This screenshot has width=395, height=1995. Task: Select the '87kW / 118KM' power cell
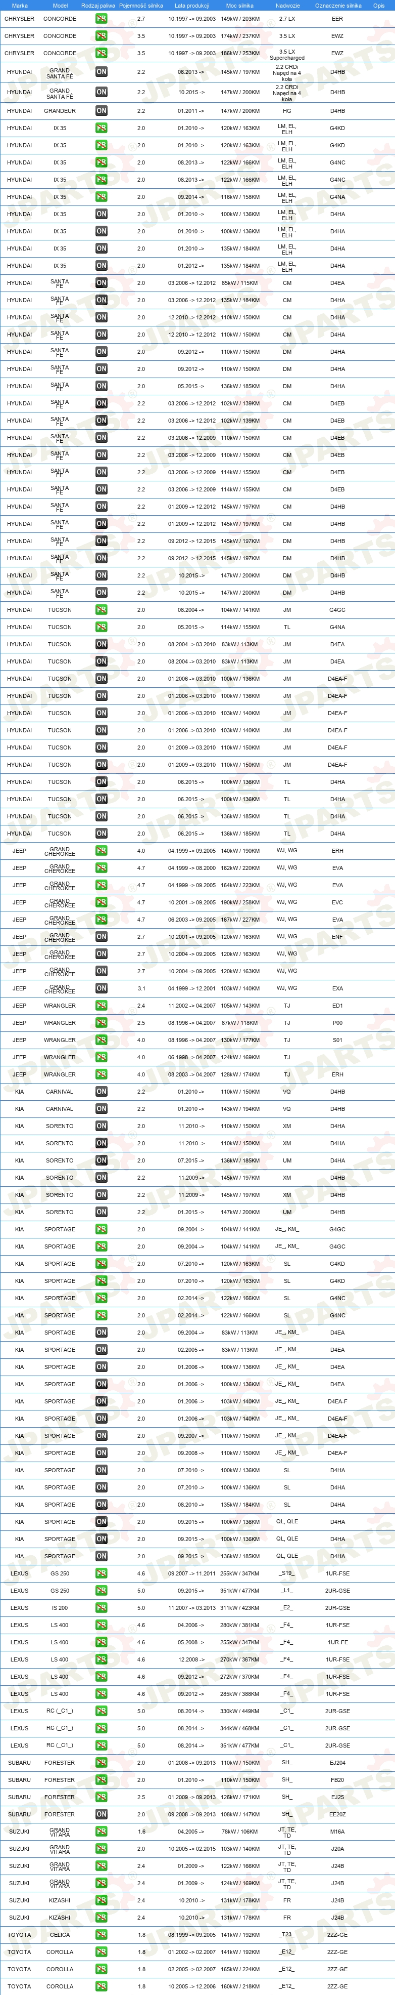(x=239, y=1023)
